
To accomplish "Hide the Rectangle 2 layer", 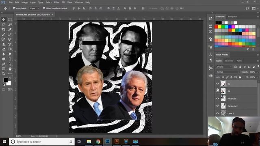I will click(217, 106).
